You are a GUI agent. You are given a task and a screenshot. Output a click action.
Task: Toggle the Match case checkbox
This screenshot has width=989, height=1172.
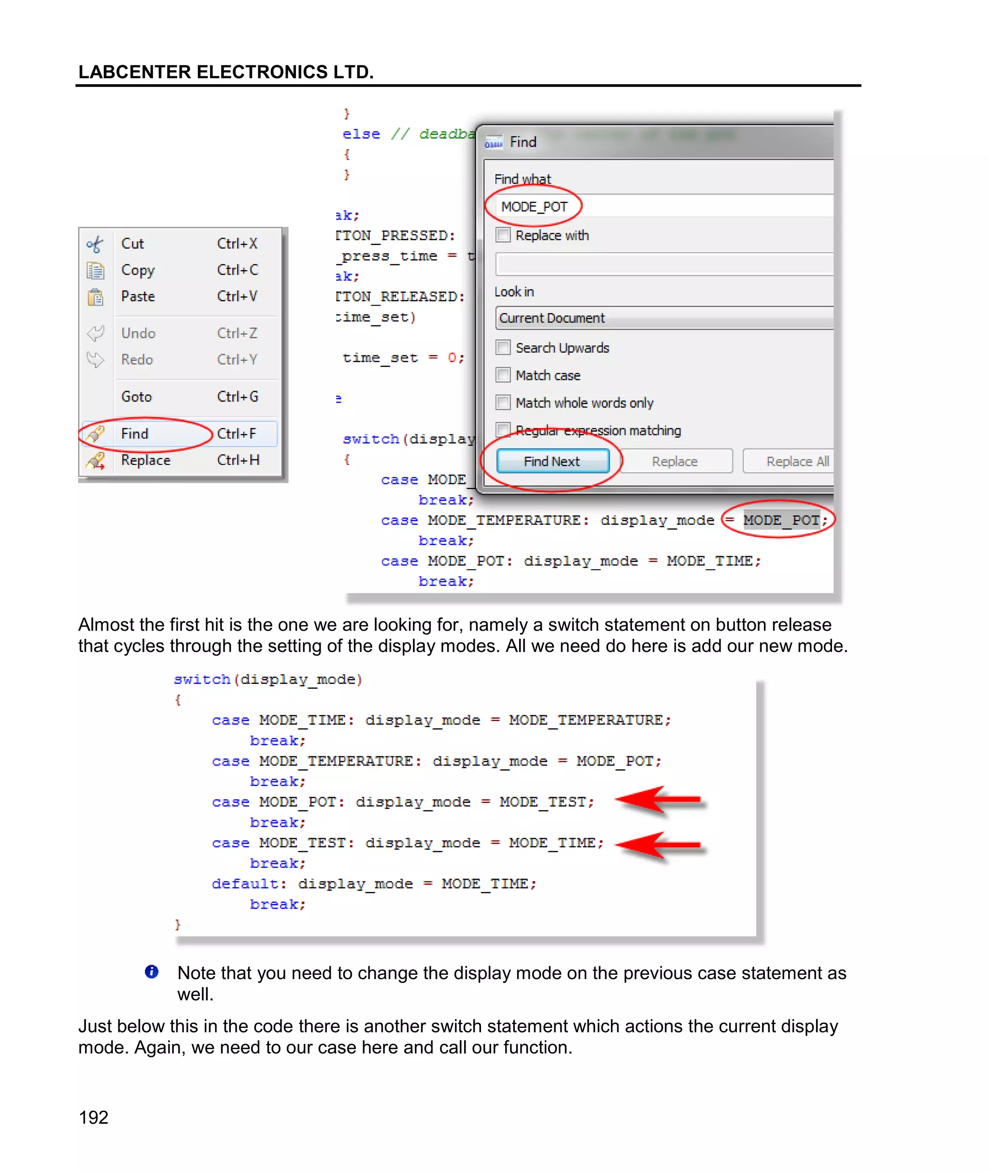pyautogui.click(x=503, y=376)
